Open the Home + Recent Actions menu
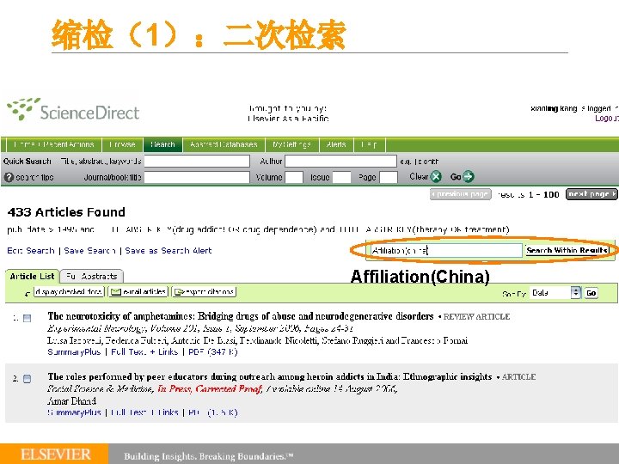 tap(53, 144)
